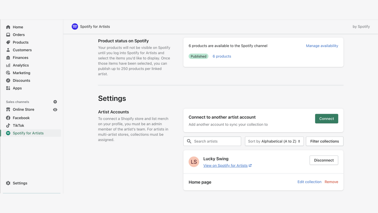The width and height of the screenshot is (378, 213).
Task: Focus the Search artists field
Action: pyautogui.click(x=212, y=141)
